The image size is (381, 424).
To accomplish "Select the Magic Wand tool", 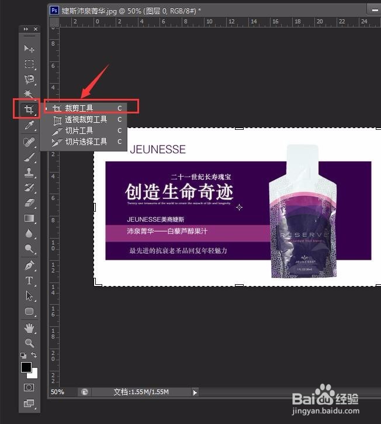I will pos(29,94).
